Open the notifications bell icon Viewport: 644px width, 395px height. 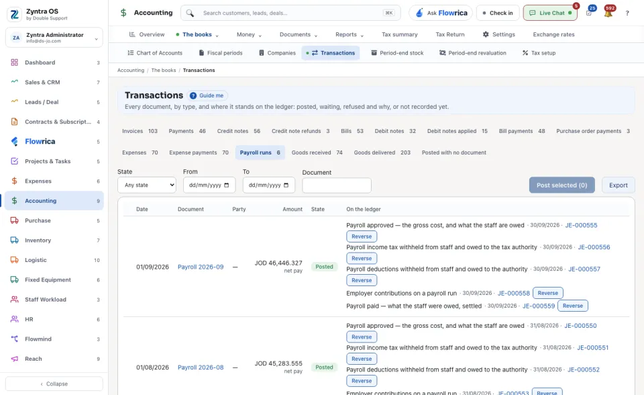click(x=608, y=13)
